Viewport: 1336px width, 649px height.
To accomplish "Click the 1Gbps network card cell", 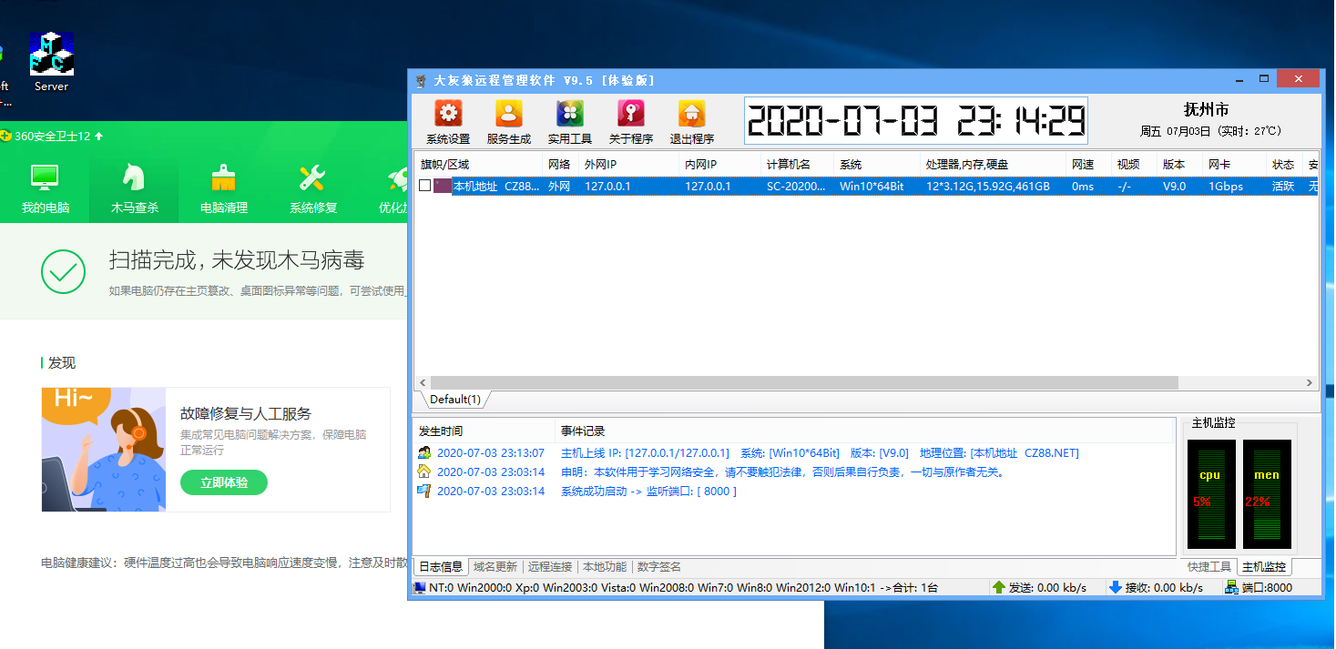I will pyautogui.click(x=1226, y=186).
